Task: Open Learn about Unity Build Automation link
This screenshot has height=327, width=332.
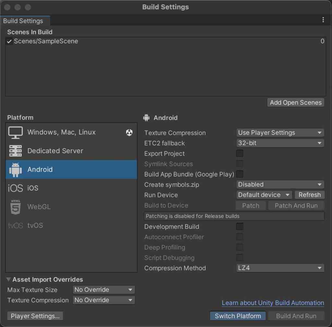Action: (273, 303)
